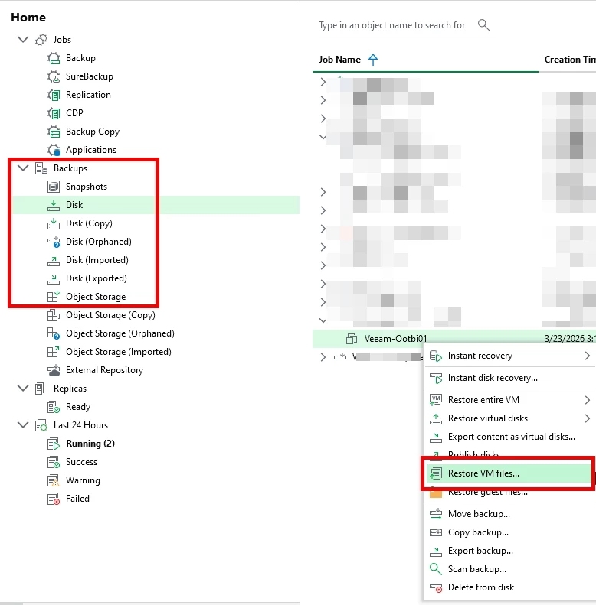Click the Scan backup magnifier icon
This screenshot has height=605, width=596.
436,569
